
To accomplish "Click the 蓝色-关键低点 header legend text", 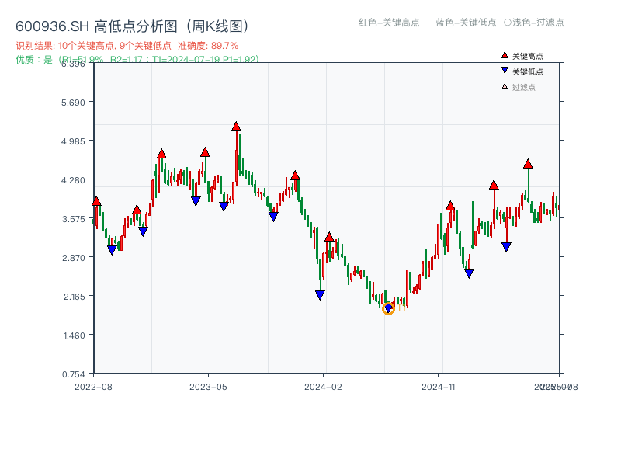I will pyautogui.click(x=466, y=23).
